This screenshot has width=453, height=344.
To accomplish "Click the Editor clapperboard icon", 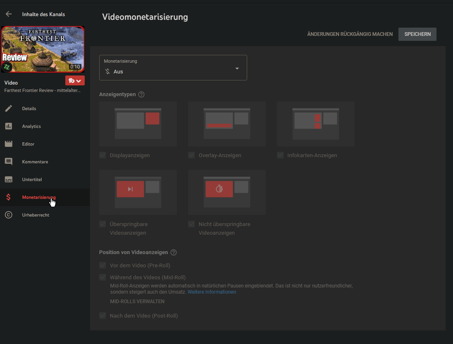I will pos(9,144).
